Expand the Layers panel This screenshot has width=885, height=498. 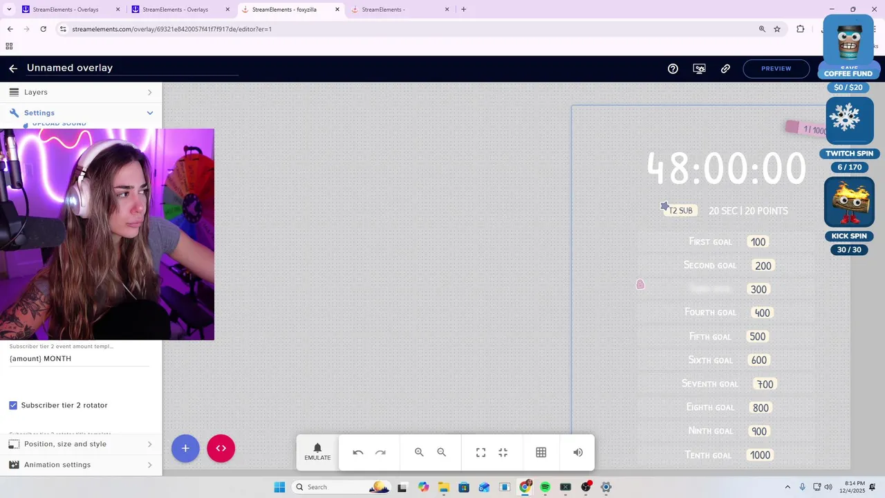point(81,92)
